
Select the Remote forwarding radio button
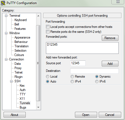pyautogui.click(x=72, y=77)
